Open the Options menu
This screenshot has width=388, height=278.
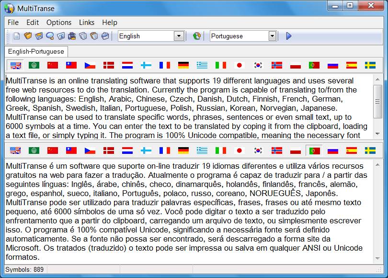click(x=58, y=22)
